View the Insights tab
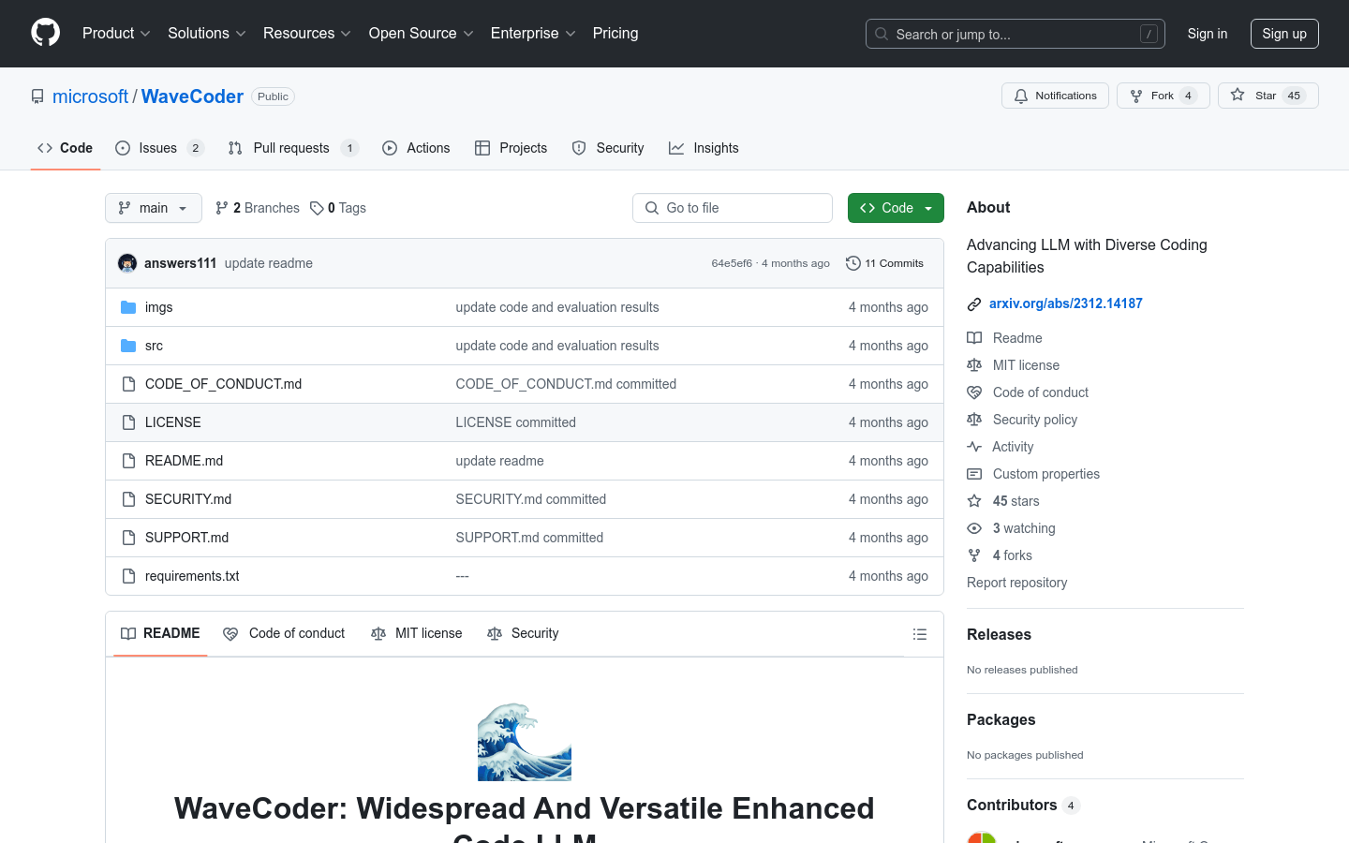The height and width of the screenshot is (843, 1349). pos(704,148)
